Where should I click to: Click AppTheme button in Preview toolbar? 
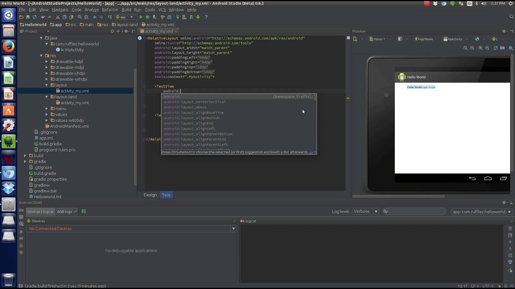424,39
